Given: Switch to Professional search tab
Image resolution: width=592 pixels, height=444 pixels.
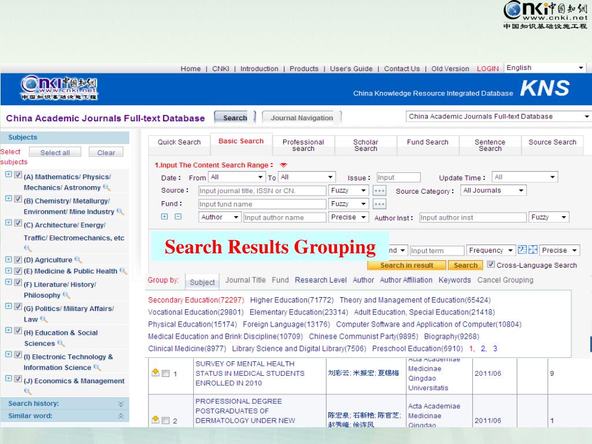Looking at the screenshot, I should point(303,145).
